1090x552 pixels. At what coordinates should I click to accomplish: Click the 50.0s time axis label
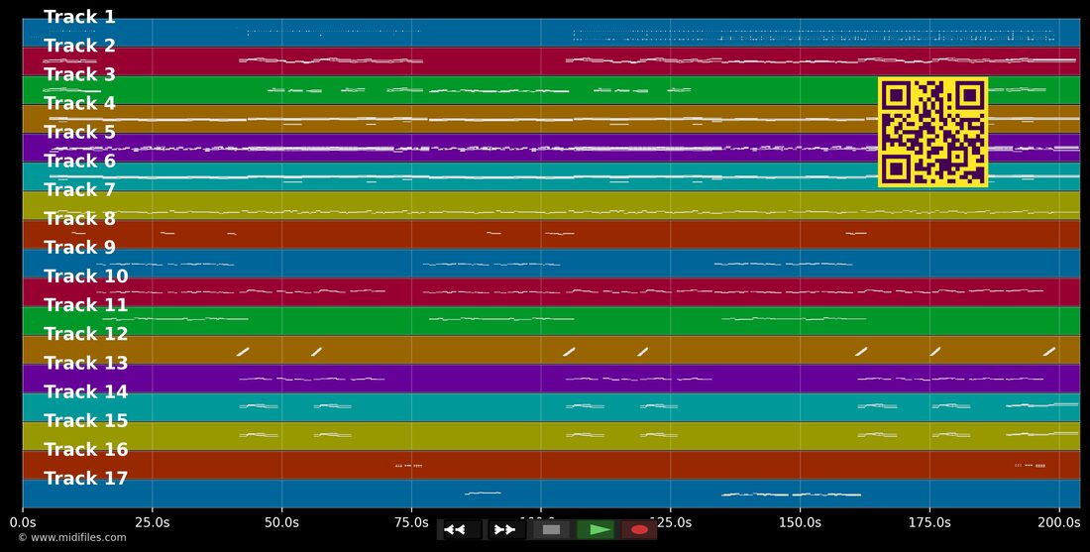click(x=281, y=521)
